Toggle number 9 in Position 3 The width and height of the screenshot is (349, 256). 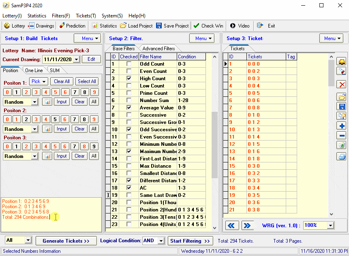click(x=94, y=146)
